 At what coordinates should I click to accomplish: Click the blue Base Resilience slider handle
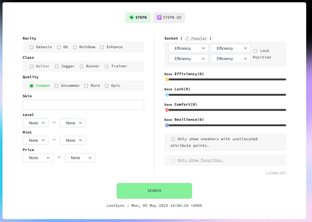click(167, 125)
